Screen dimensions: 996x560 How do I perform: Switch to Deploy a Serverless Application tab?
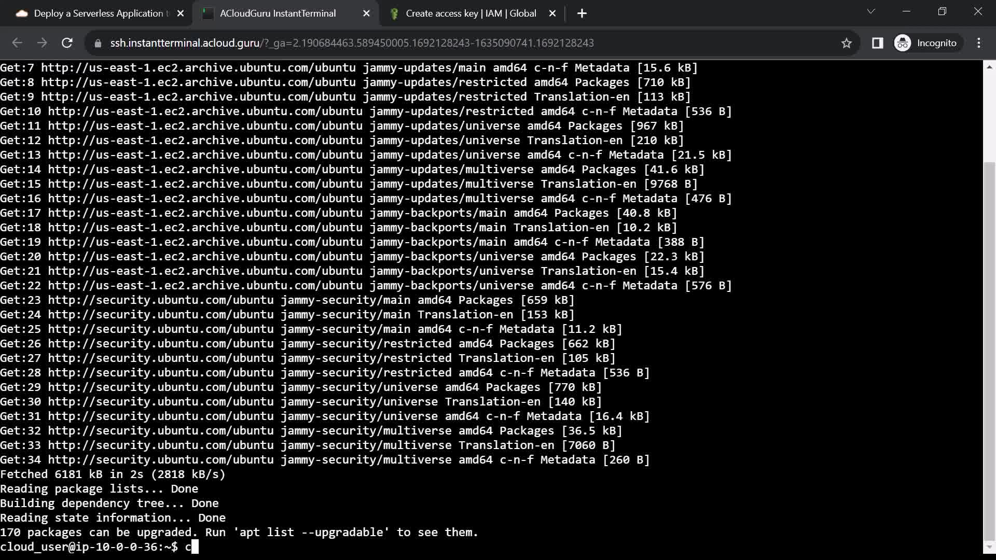point(99,13)
